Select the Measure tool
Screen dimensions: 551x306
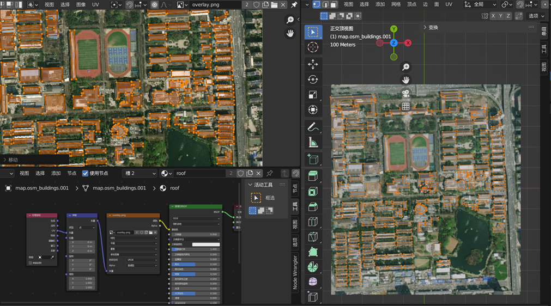(x=313, y=142)
